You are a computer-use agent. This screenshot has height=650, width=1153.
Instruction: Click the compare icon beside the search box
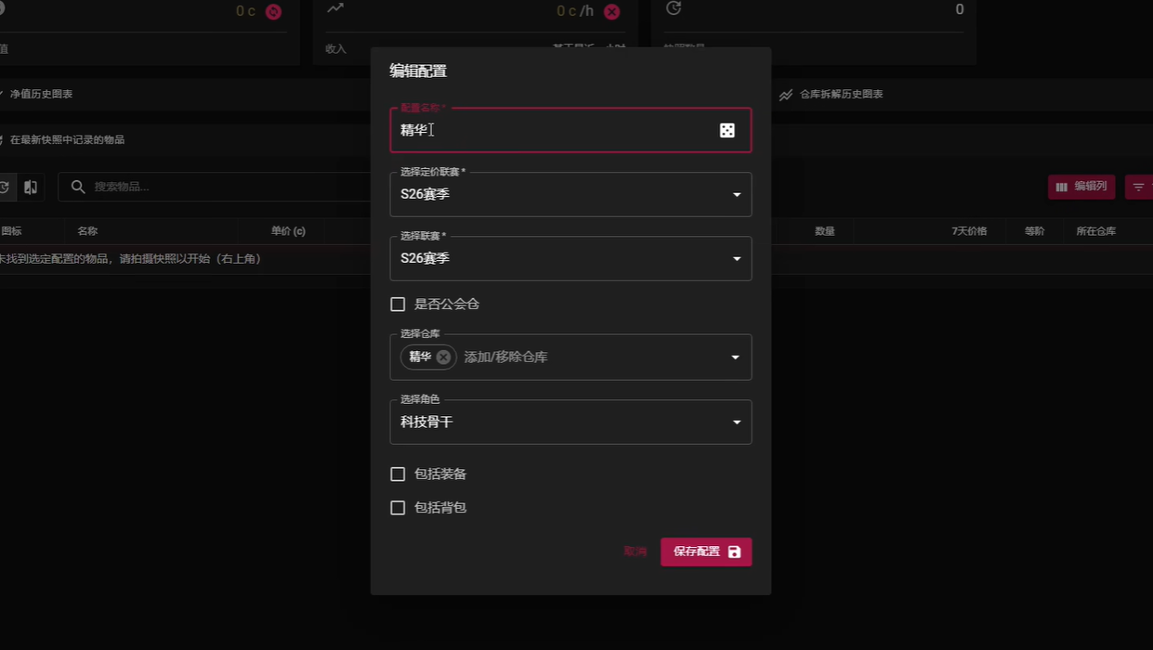31,187
